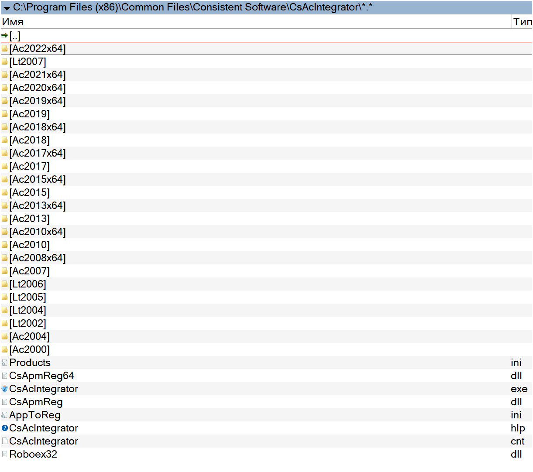
Task: Click the folder icon beside [Ac2008x64]
Action: tap(5, 258)
